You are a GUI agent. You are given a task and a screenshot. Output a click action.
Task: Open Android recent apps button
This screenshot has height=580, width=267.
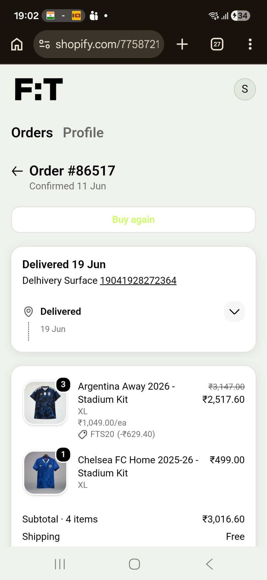tap(60, 564)
